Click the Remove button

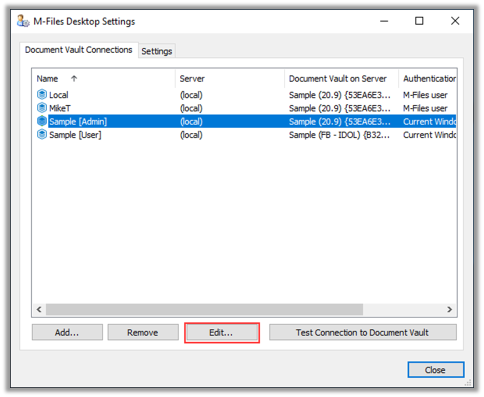tap(143, 332)
